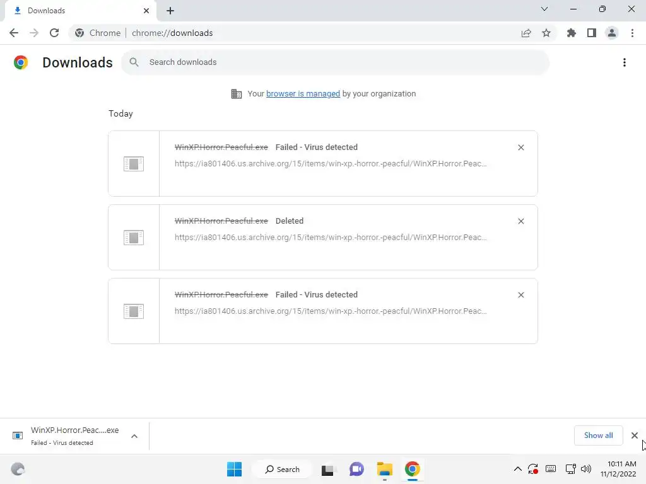Click Show all downloads button
Image resolution: width=646 pixels, height=484 pixels.
[x=598, y=435]
